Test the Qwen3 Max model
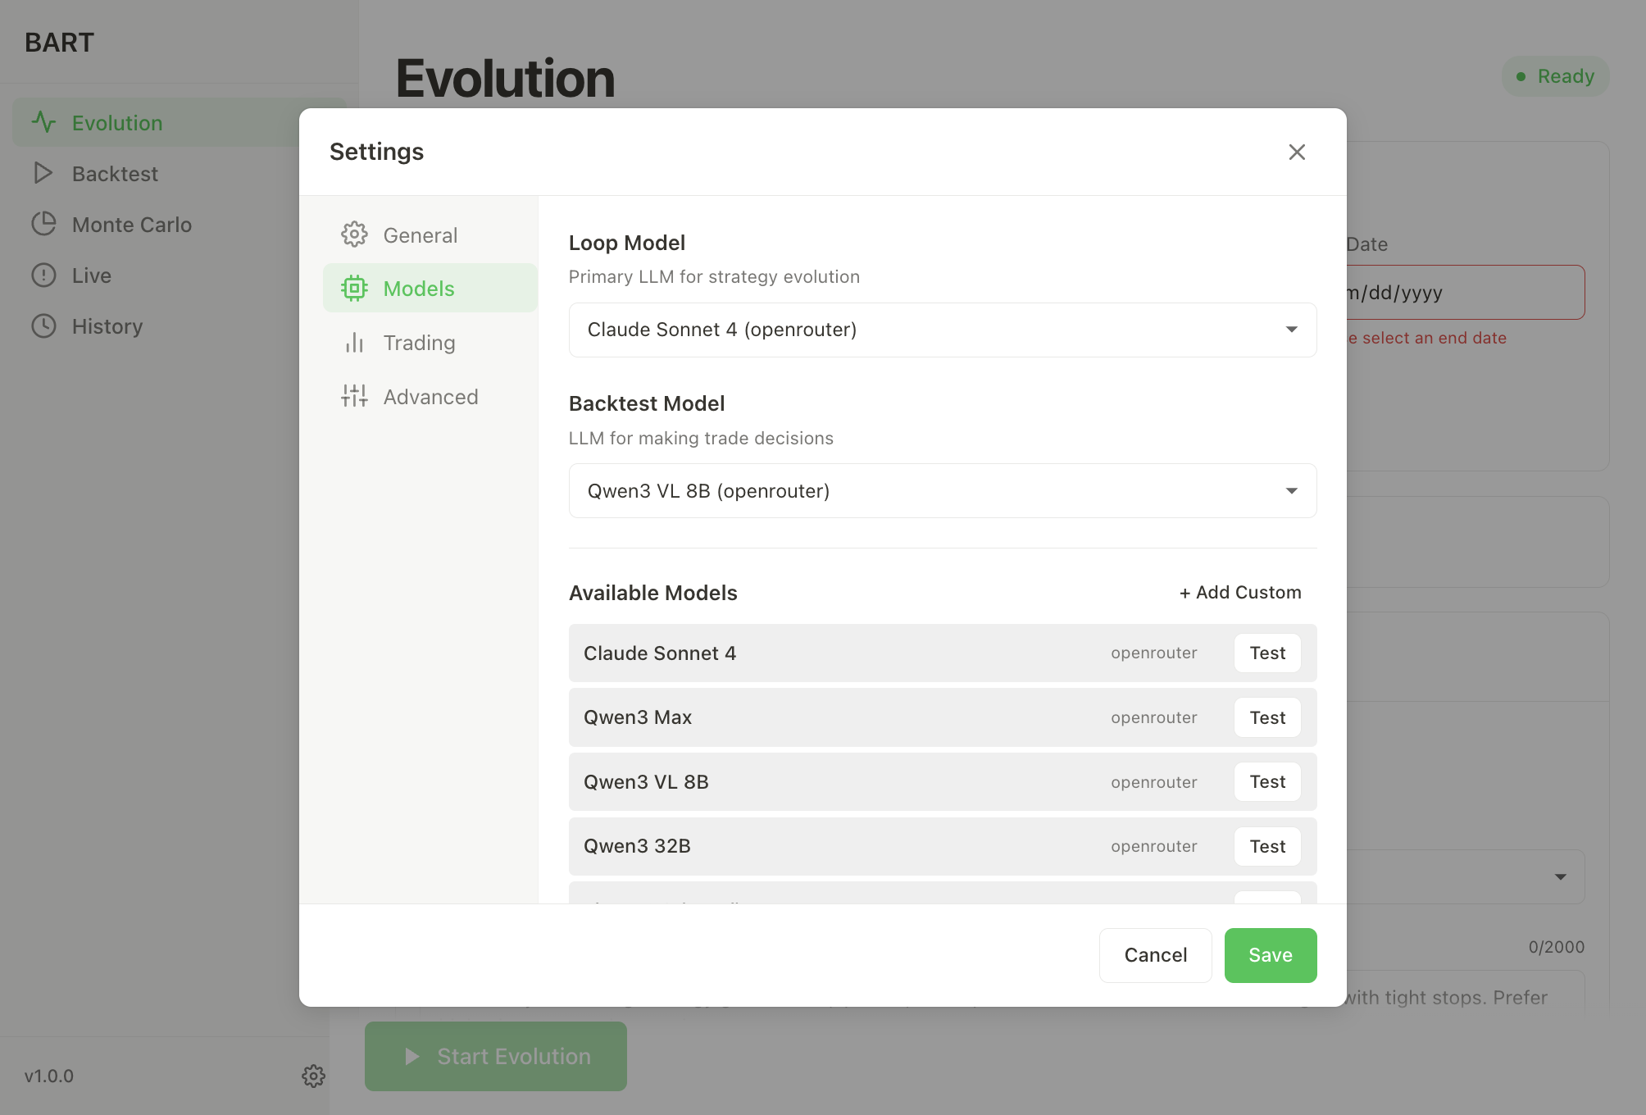Screen dimensions: 1646x1115 (1267, 717)
